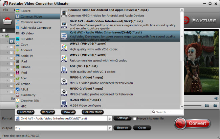Click the Creative ZEN icon
This screenshot has height=139, width=220.
click(18, 101)
